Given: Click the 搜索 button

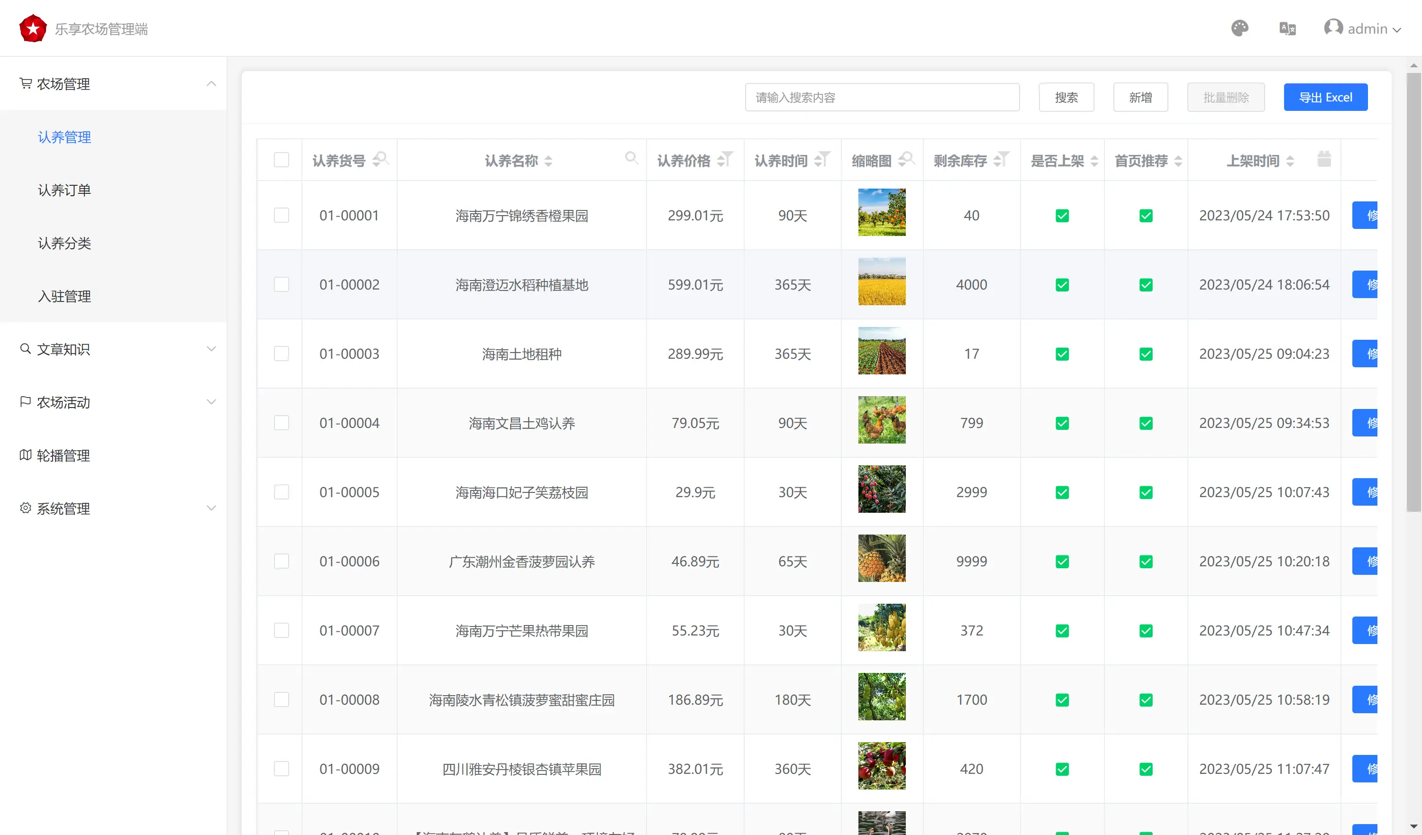Looking at the screenshot, I should 1066,97.
